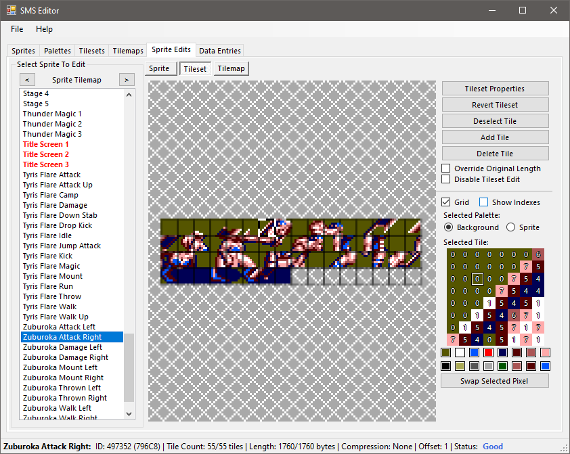Click the next '>' Sprite Tilemap arrow button
The height and width of the screenshot is (454, 570).
(x=127, y=80)
